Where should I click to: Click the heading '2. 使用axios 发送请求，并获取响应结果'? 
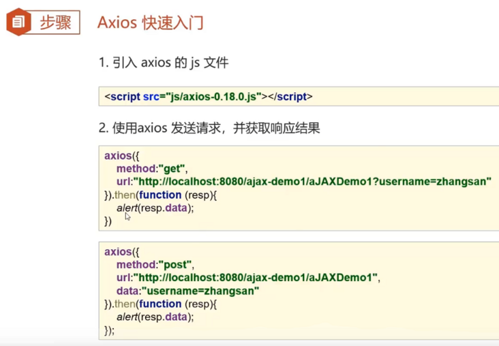pyautogui.click(x=209, y=128)
